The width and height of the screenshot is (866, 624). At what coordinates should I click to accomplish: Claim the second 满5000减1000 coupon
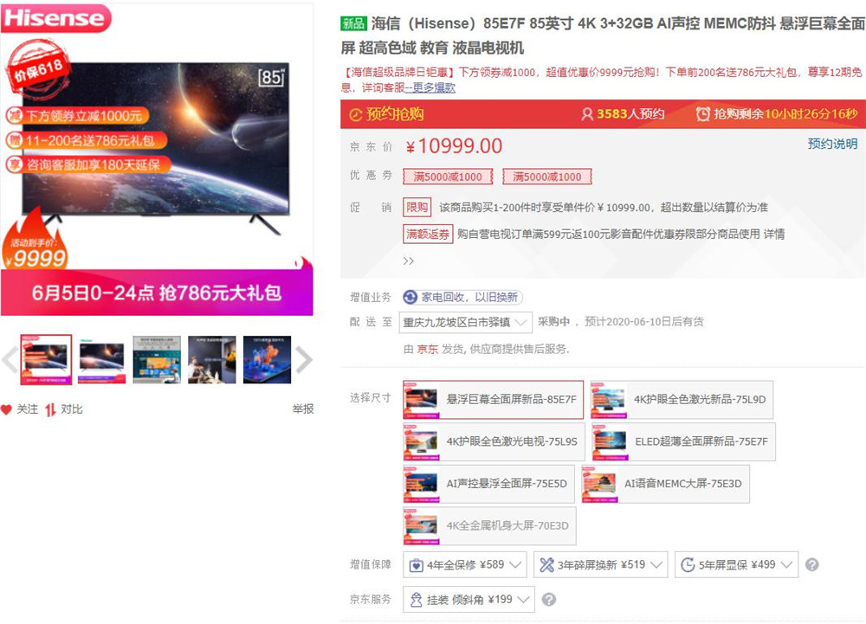(x=547, y=177)
